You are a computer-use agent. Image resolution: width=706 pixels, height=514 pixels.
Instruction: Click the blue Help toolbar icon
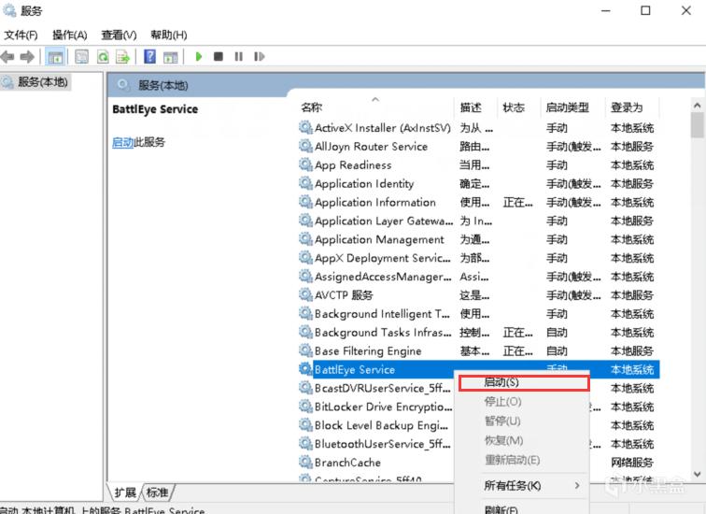pyautogui.click(x=149, y=57)
